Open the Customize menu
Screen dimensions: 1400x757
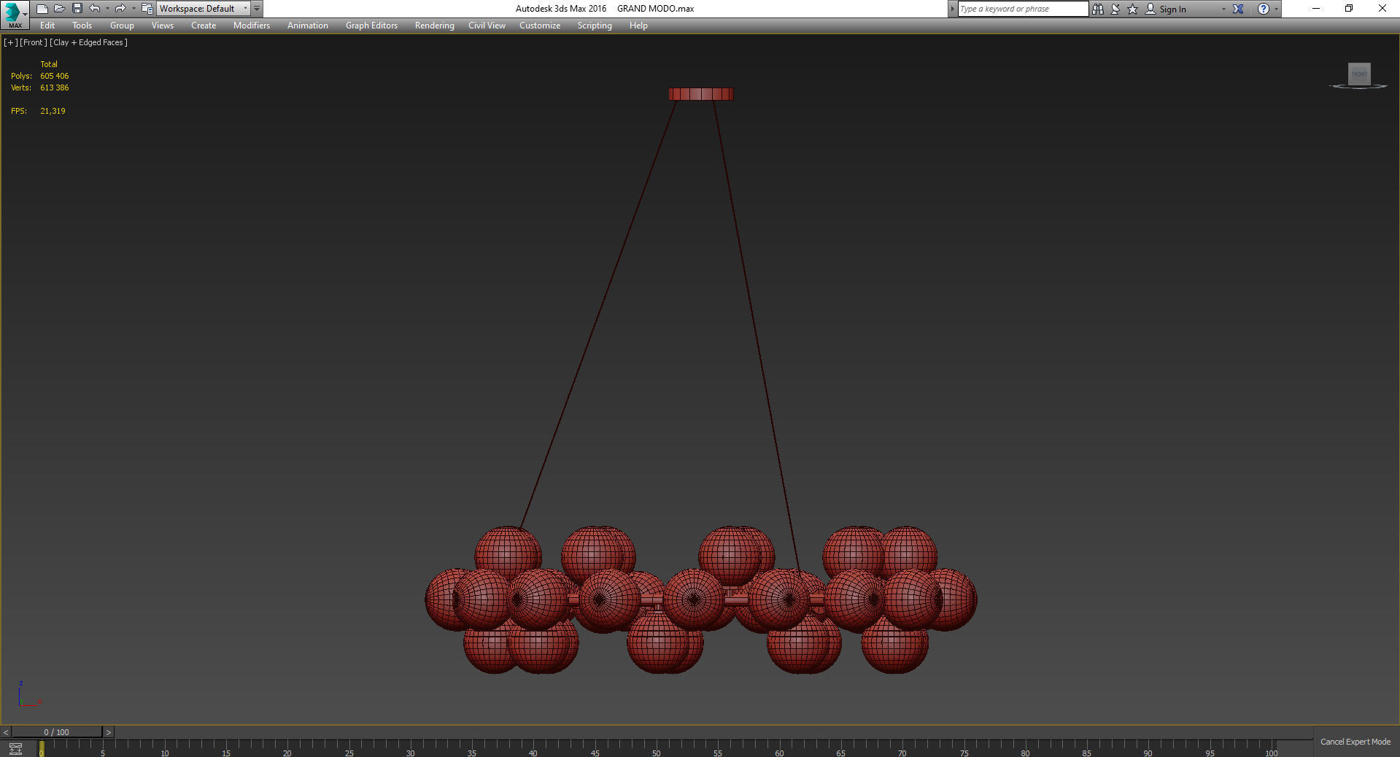tap(540, 26)
